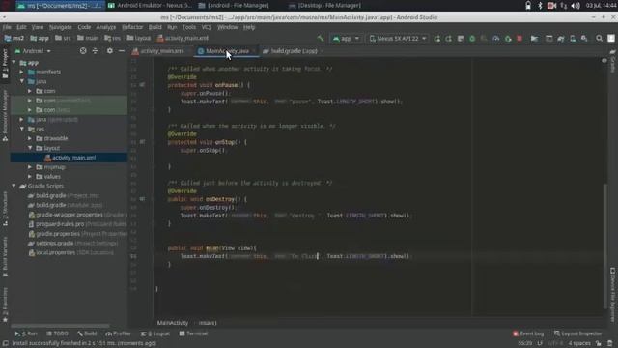Open Project panel settings gear
Image resolution: width=618 pixels, height=348 pixels.
click(x=109, y=51)
